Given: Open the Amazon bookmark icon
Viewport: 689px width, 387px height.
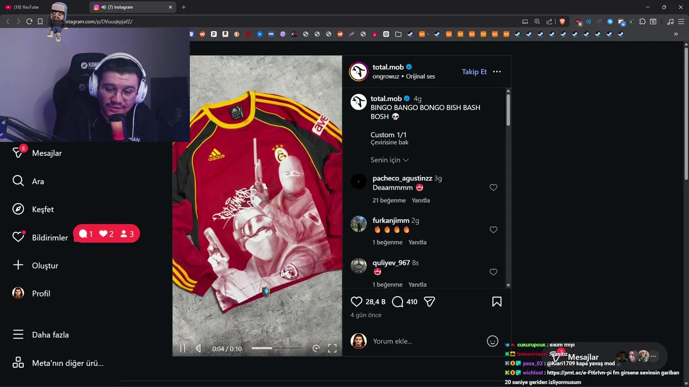Looking at the screenshot, I should (225, 34).
